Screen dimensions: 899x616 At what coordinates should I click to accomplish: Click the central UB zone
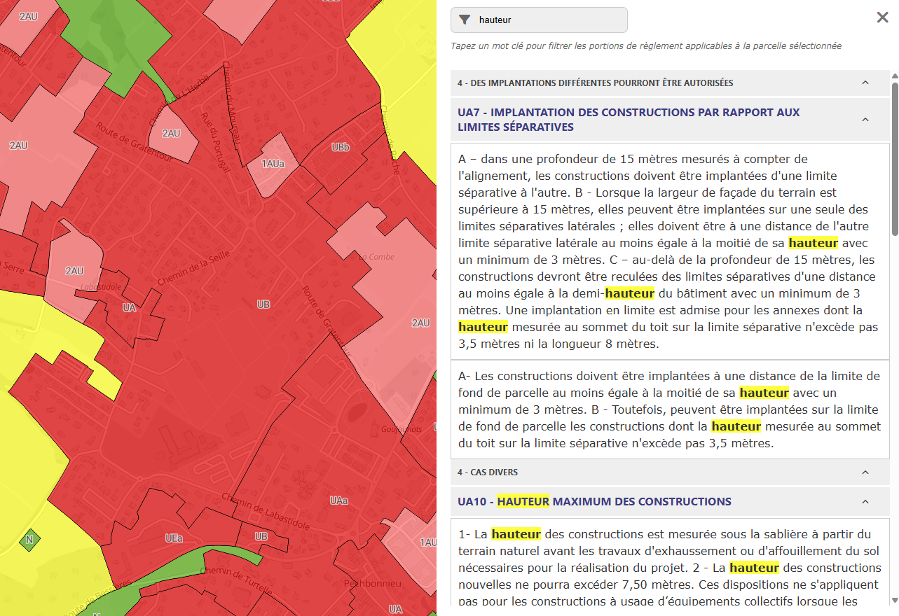[263, 304]
